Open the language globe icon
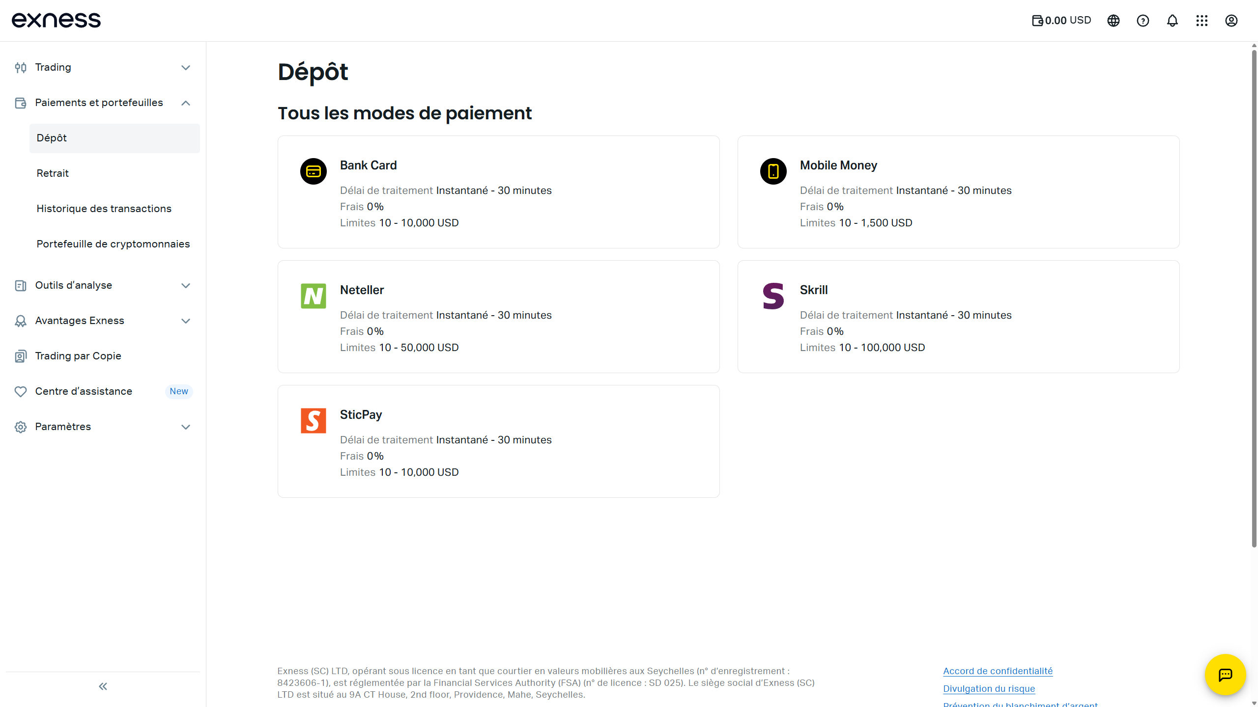The width and height of the screenshot is (1258, 707). pos(1114,21)
